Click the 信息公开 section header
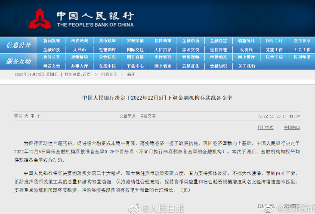The width and height of the screenshot is (315, 214). pyautogui.click(x=19, y=45)
